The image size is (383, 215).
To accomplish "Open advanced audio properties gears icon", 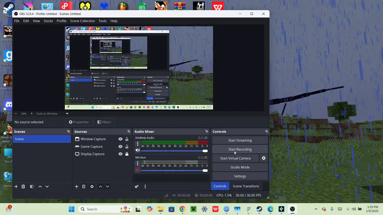I will click(x=137, y=187).
